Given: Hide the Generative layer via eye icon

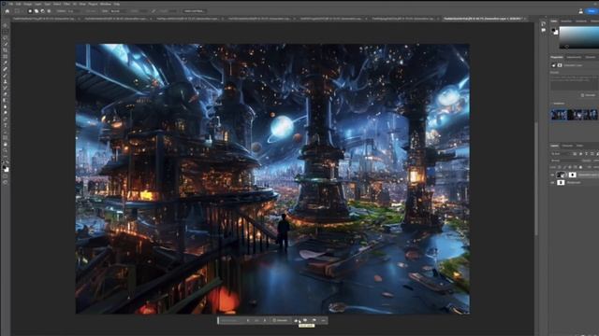Looking at the screenshot, I should click(552, 175).
